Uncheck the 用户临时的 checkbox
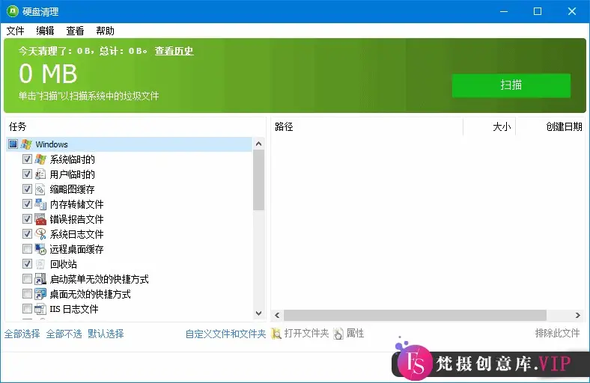The width and height of the screenshot is (590, 383). click(27, 174)
